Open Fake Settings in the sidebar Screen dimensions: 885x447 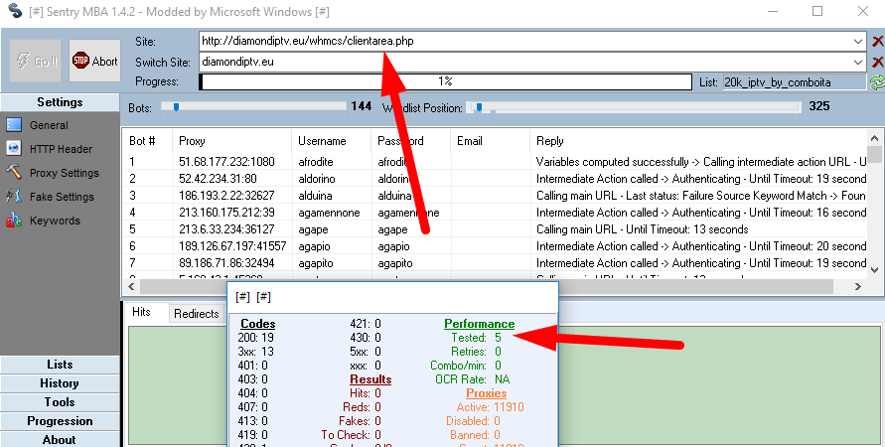click(x=61, y=197)
